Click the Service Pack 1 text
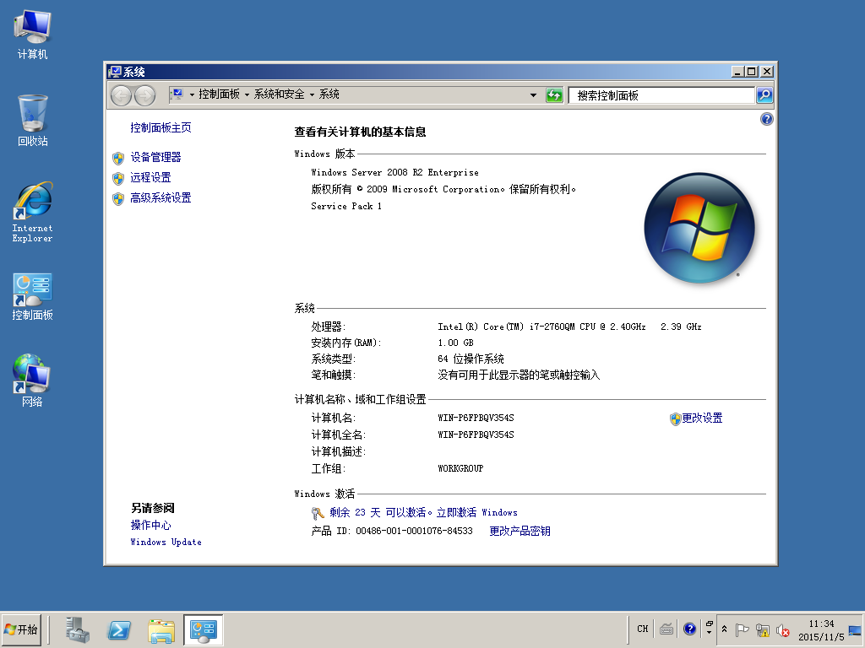 [x=345, y=206]
